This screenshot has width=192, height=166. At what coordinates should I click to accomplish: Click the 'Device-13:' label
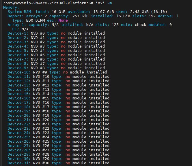(19, 85)
